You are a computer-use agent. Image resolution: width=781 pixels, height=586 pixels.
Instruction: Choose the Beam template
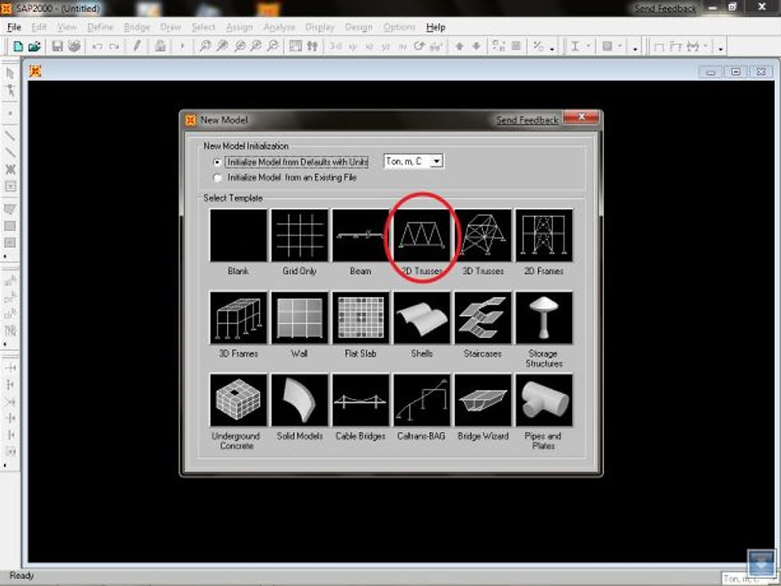coord(360,235)
